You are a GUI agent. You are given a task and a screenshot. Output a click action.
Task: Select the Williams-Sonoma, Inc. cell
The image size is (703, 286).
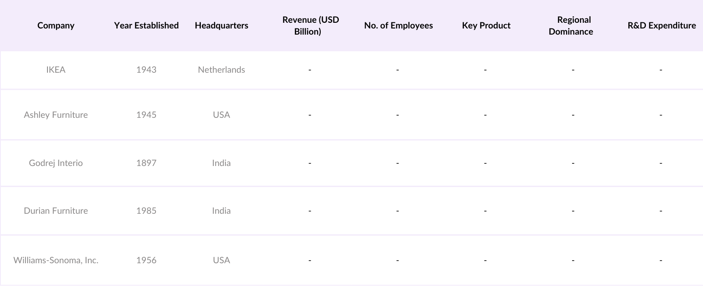click(x=56, y=260)
